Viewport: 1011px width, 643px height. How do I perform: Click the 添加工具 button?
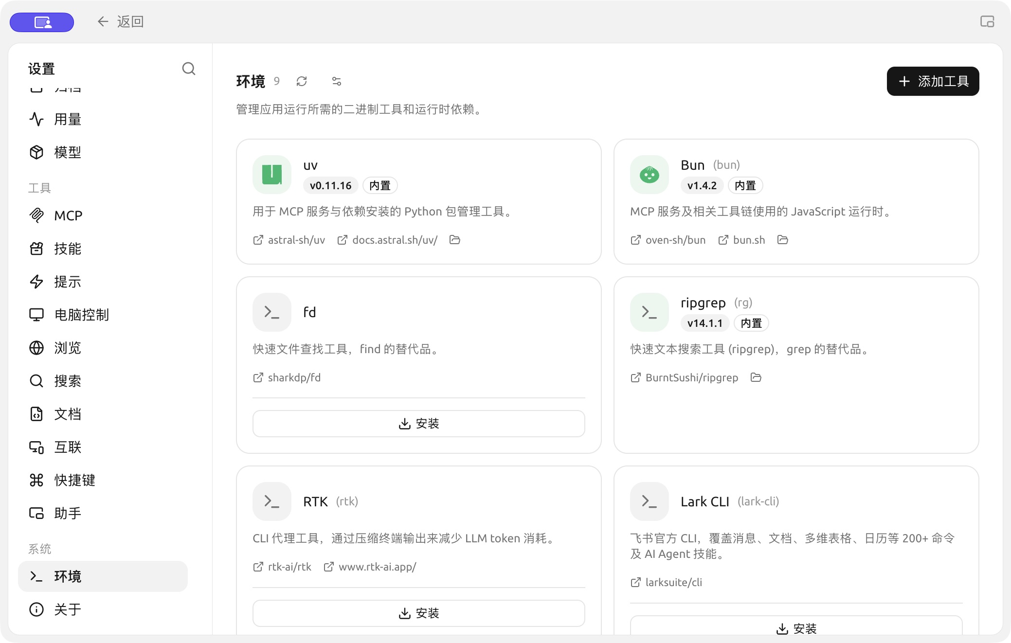(933, 81)
